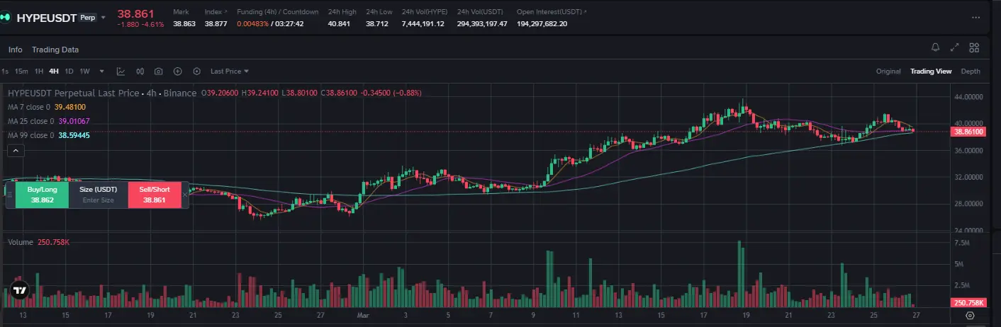Click the 24h Low value 38.712
Screen dimensions: 1001x327
click(x=376, y=24)
